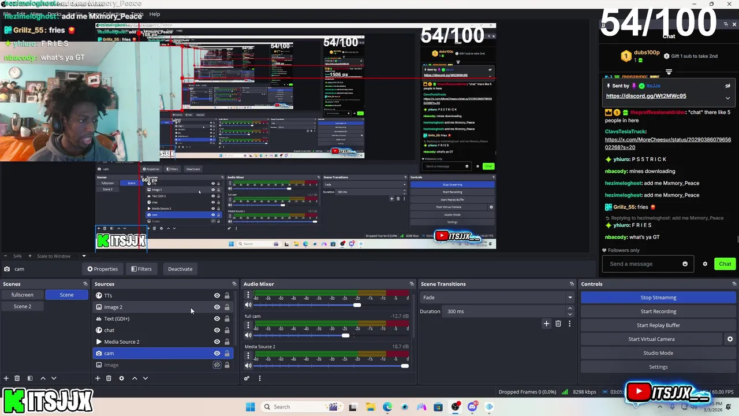This screenshot has width=739, height=416.
Task: Open virtual camera settings gear
Action: pos(730,339)
